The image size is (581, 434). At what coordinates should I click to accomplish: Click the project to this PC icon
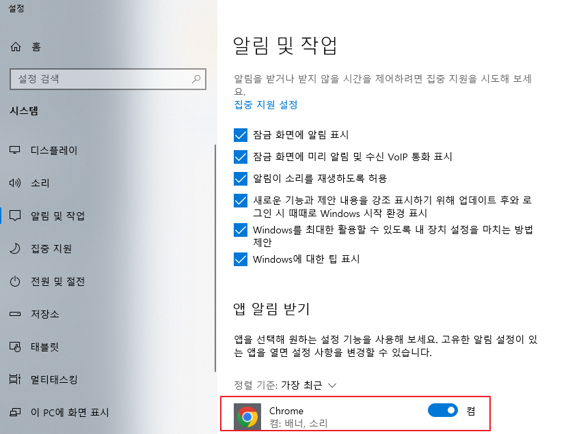(15, 412)
